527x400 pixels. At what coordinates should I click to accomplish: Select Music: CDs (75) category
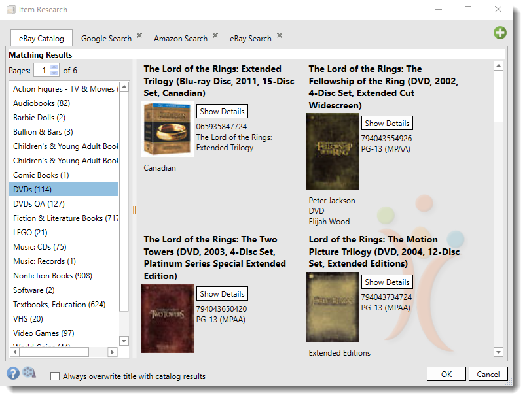coord(64,247)
